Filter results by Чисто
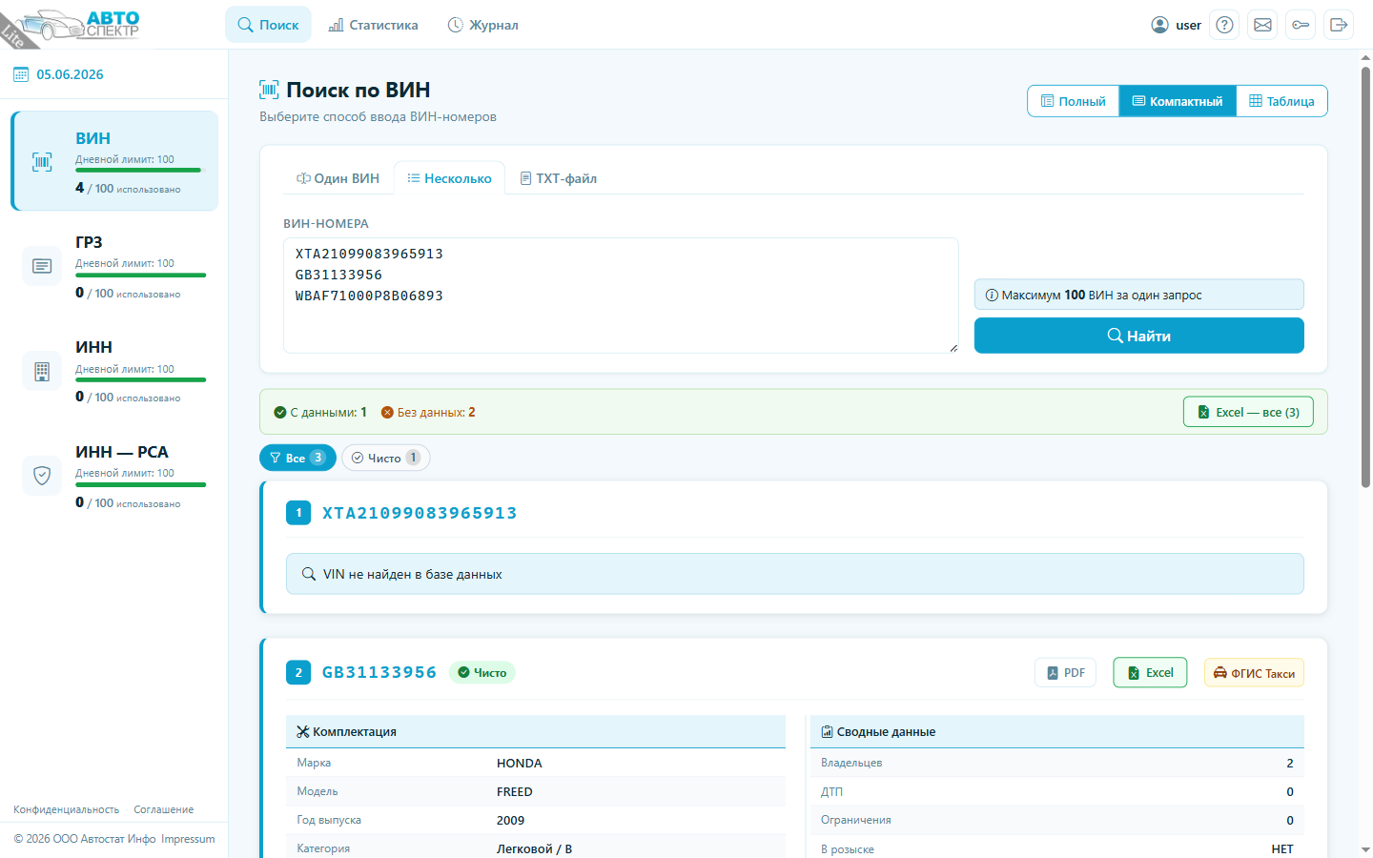 tap(385, 458)
